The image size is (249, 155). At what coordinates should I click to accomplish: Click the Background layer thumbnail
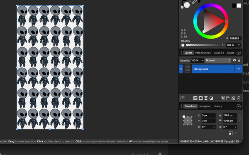(x=188, y=69)
